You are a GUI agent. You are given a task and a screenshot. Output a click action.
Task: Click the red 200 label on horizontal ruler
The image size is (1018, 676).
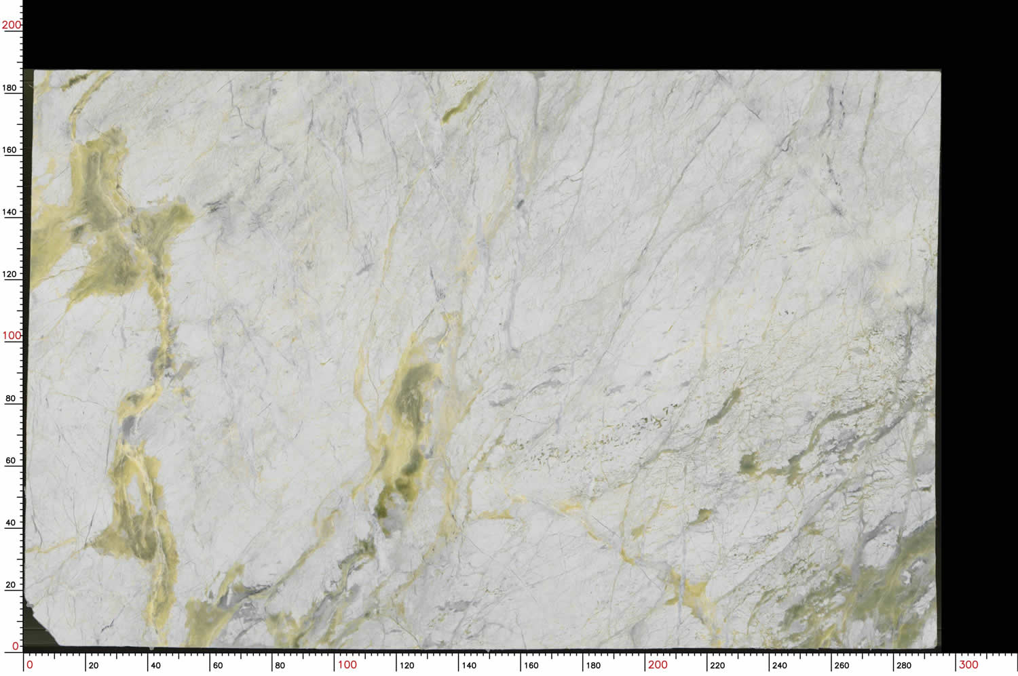point(657,664)
